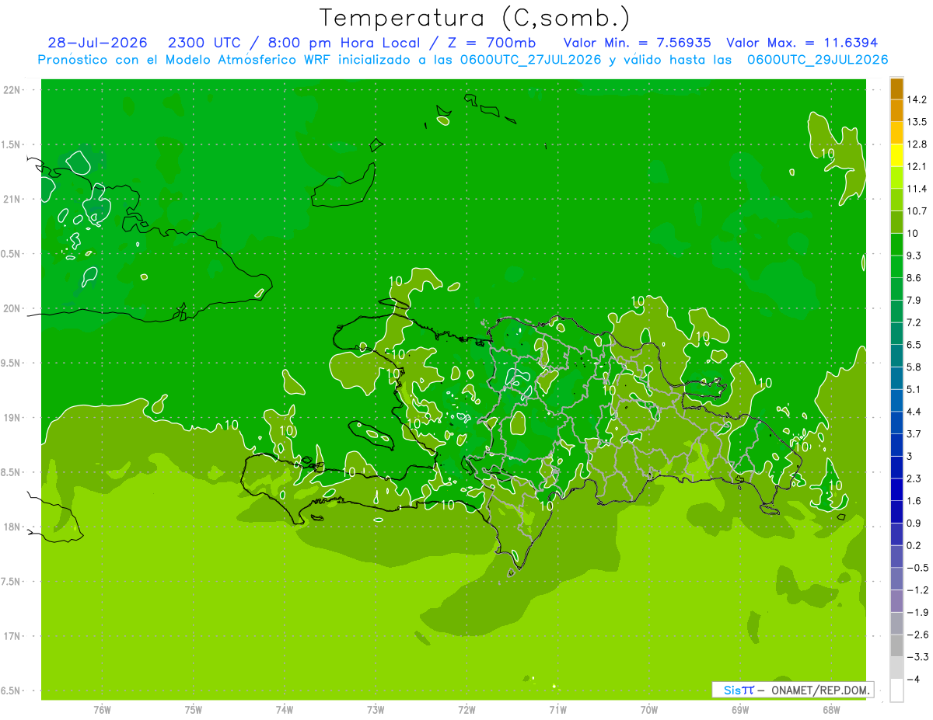The height and width of the screenshot is (720, 933).
Task: Click the '21N' latitude label
Action: coord(11,200)
